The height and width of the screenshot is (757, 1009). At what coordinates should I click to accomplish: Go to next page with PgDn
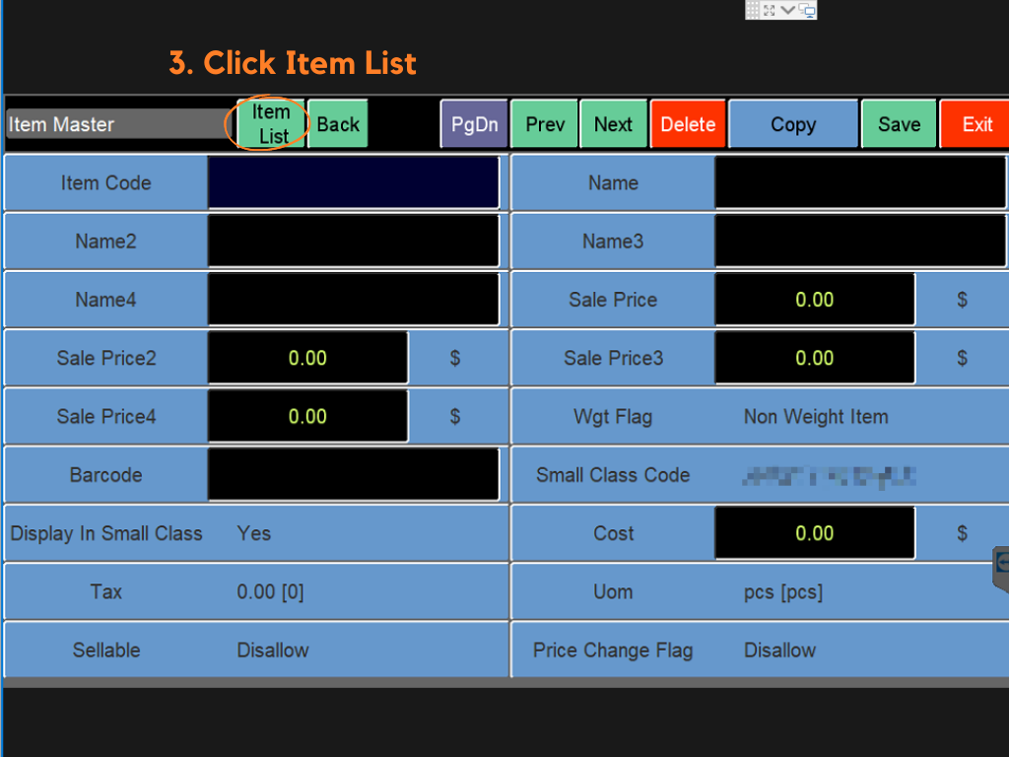pos(474,124)
